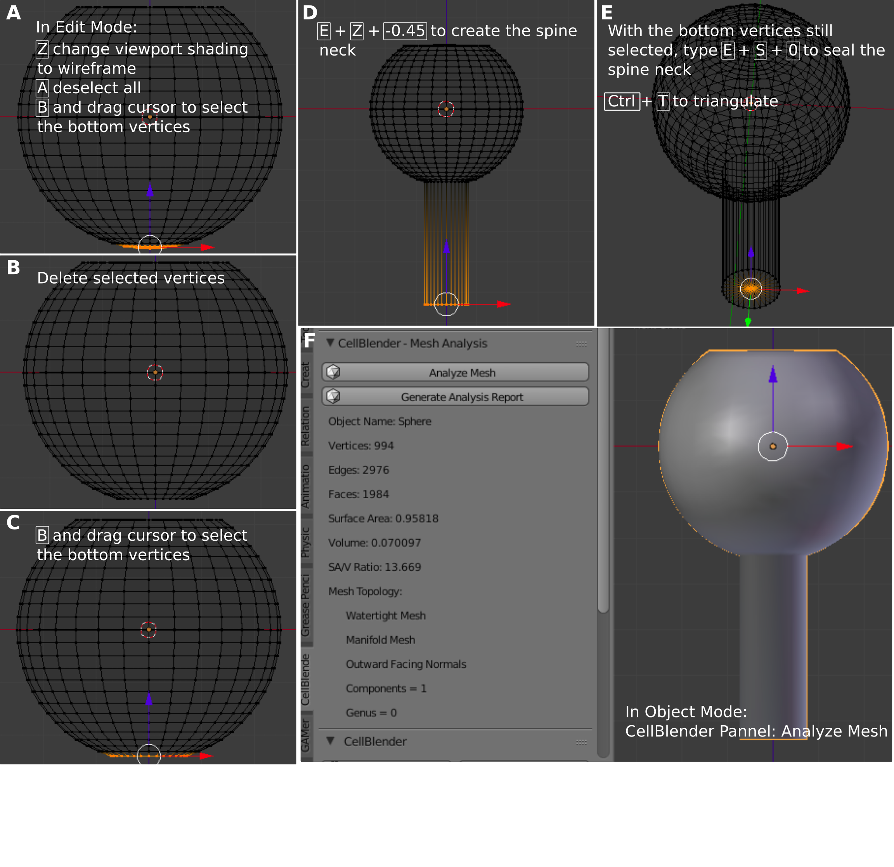Switch to the Physics tab
The image size is (894, 867).
[305, 542]
